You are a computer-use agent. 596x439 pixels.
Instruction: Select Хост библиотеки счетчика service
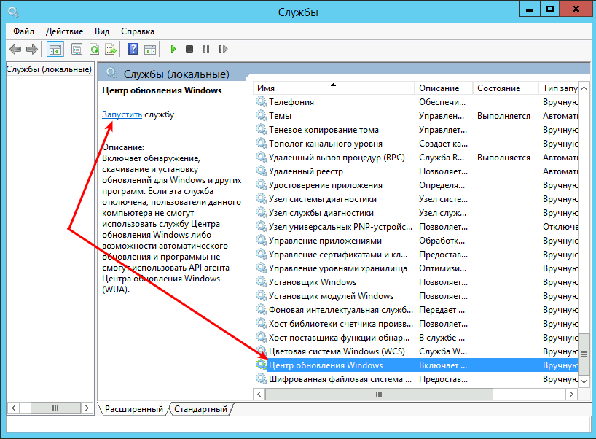click(x=416, y=324)
